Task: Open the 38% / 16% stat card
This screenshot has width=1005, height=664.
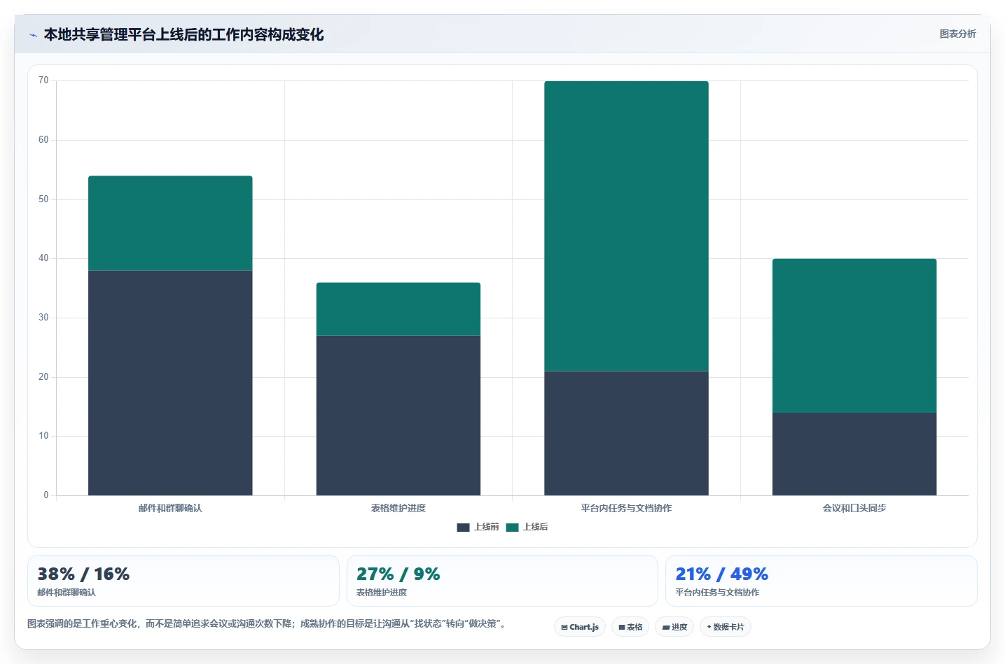Action: tap(183, 581)
